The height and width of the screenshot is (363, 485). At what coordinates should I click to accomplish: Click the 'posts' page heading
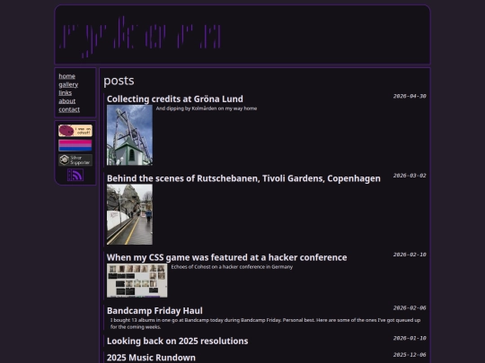(119, 81)
